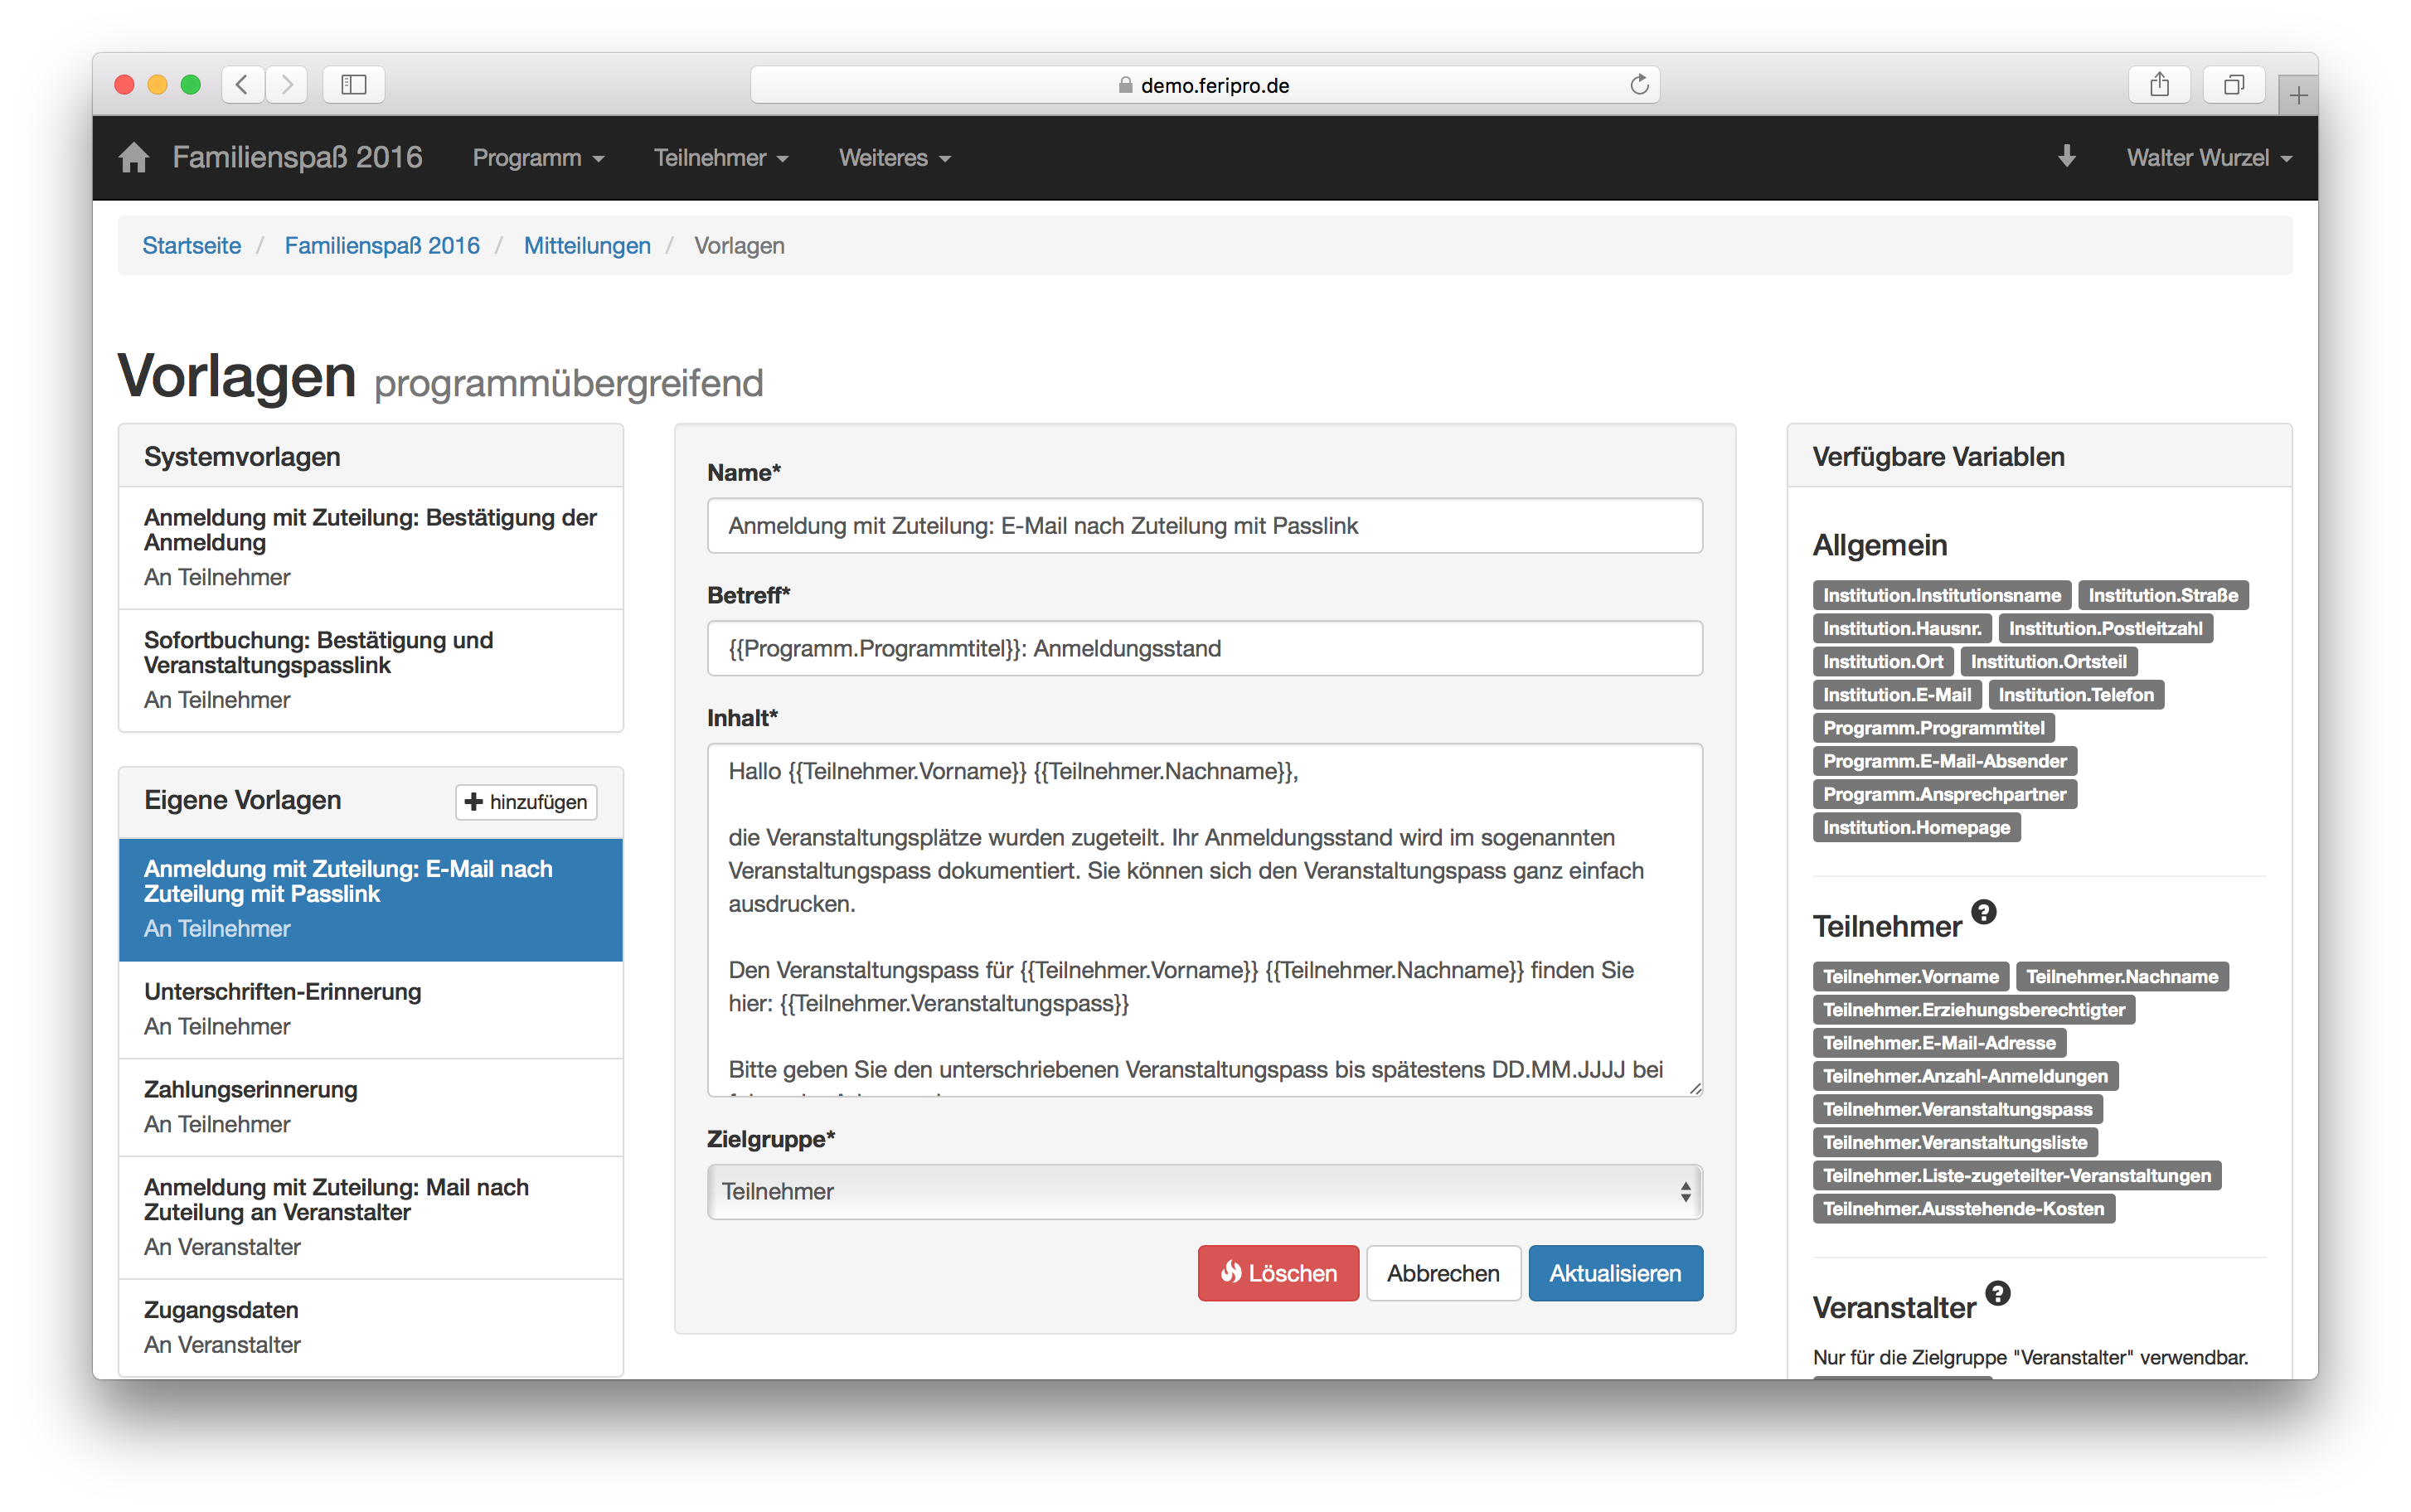Image resolution: width=2411 pixels, height=1512 pixels.
Task: Add new template via hinzufügen button
Action: [x=526, y=802]
